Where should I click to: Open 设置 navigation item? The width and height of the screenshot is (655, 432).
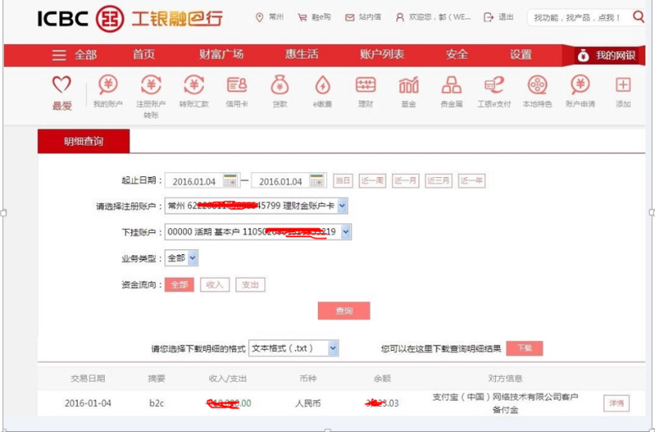click(520, 54)
